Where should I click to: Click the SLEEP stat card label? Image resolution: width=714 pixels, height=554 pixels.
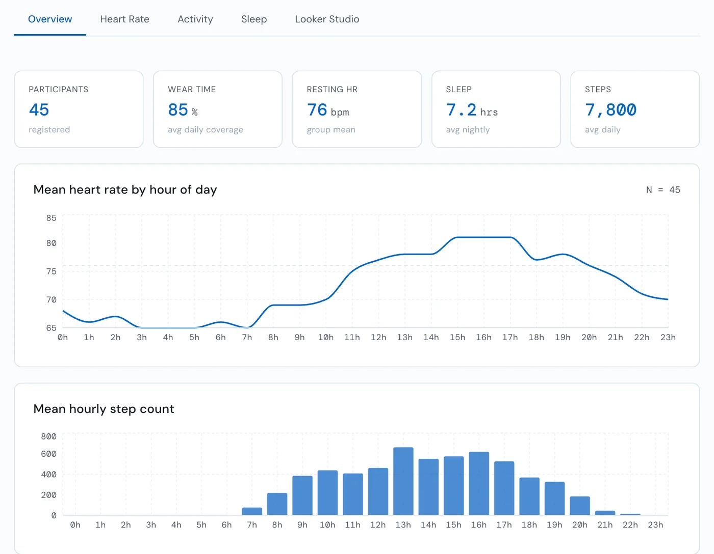coord(459,90)
